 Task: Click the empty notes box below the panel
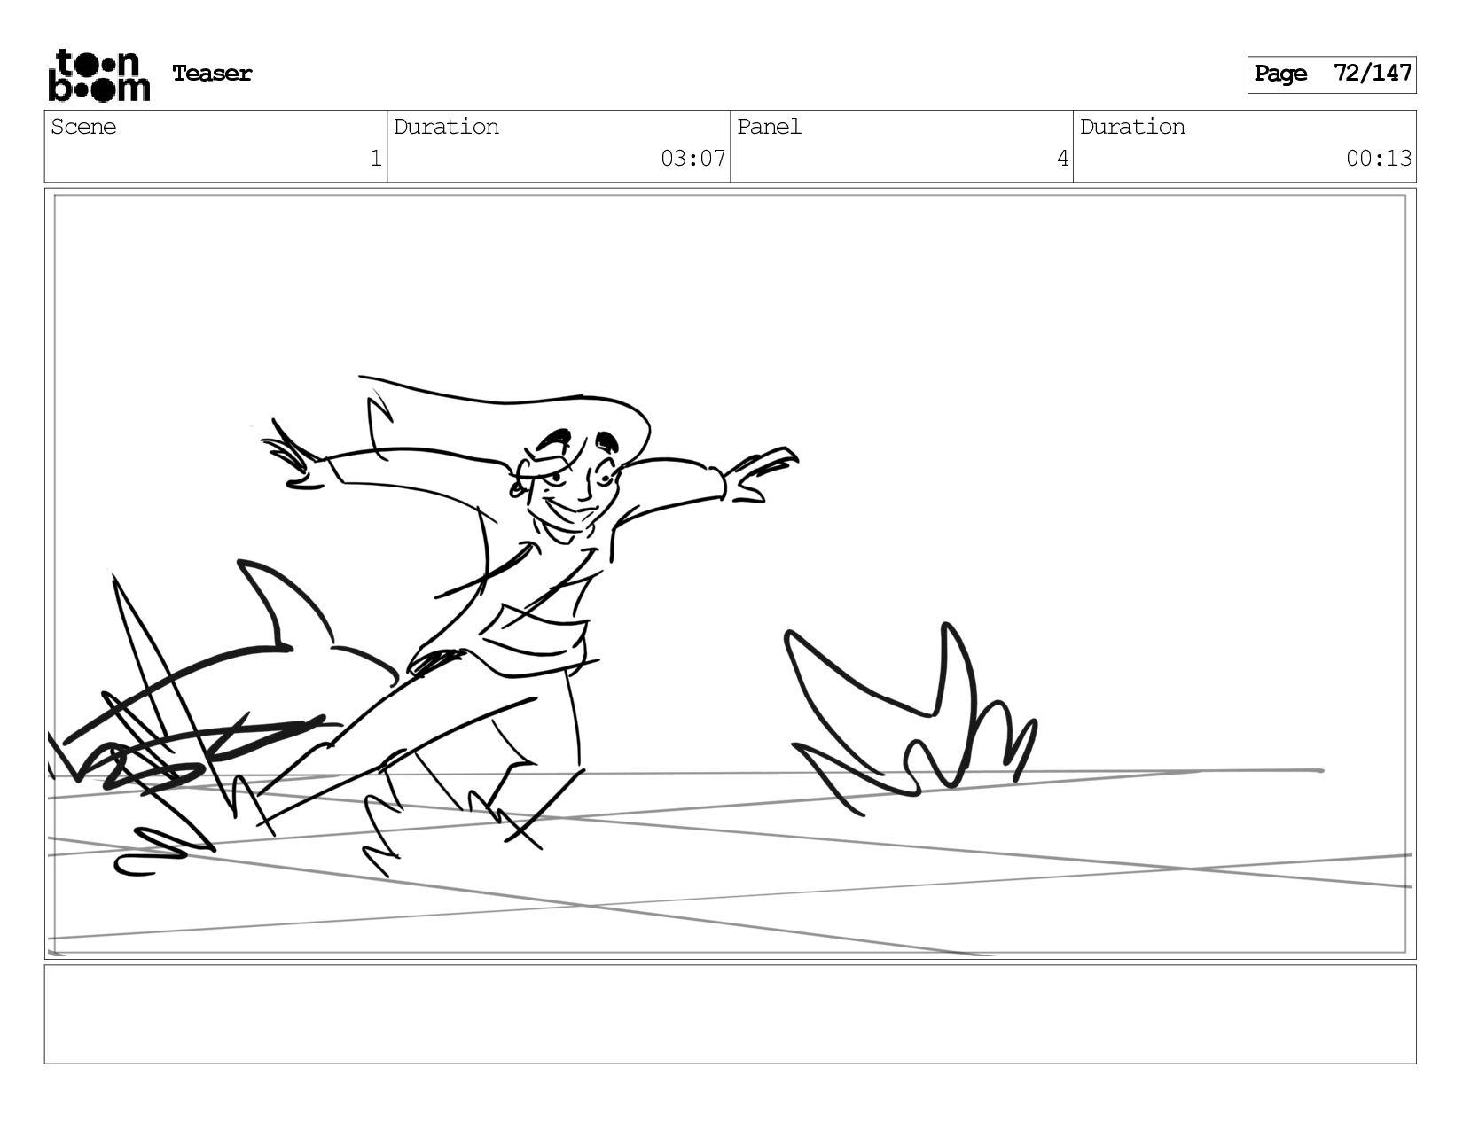pos(731,1014)
